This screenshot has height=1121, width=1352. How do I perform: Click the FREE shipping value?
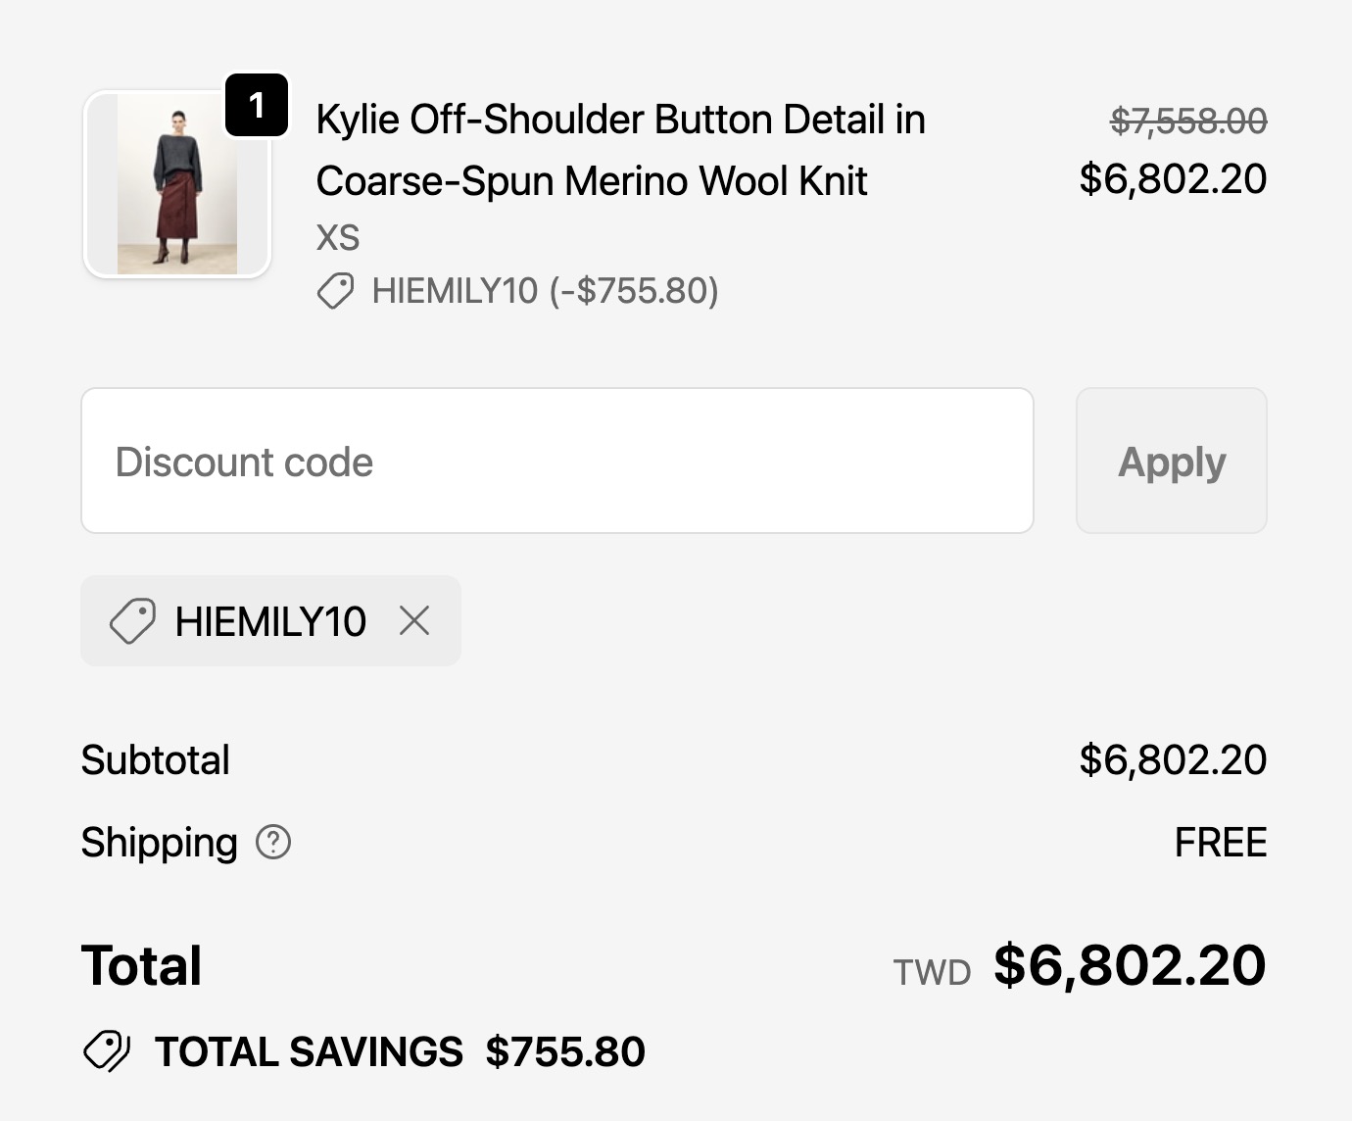[1220, 843]
